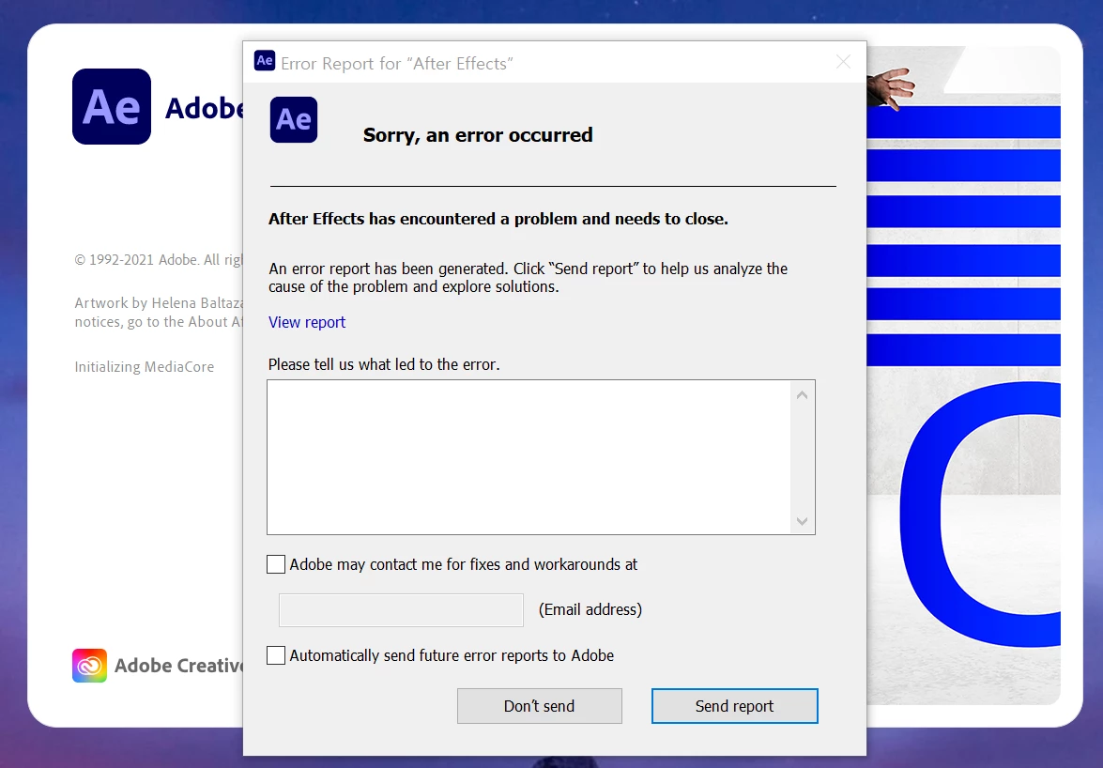
Task: Check "Automatically send future error reports" box
Action: point(276,655)
